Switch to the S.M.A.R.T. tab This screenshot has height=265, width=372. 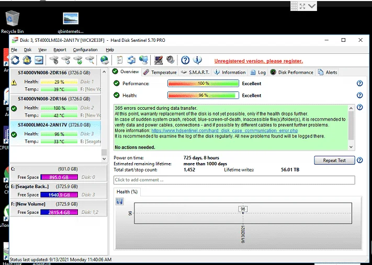[x=195, y=72]
